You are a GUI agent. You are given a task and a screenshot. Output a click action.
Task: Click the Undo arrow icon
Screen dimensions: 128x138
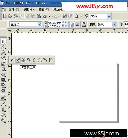(x=45, y=16)
